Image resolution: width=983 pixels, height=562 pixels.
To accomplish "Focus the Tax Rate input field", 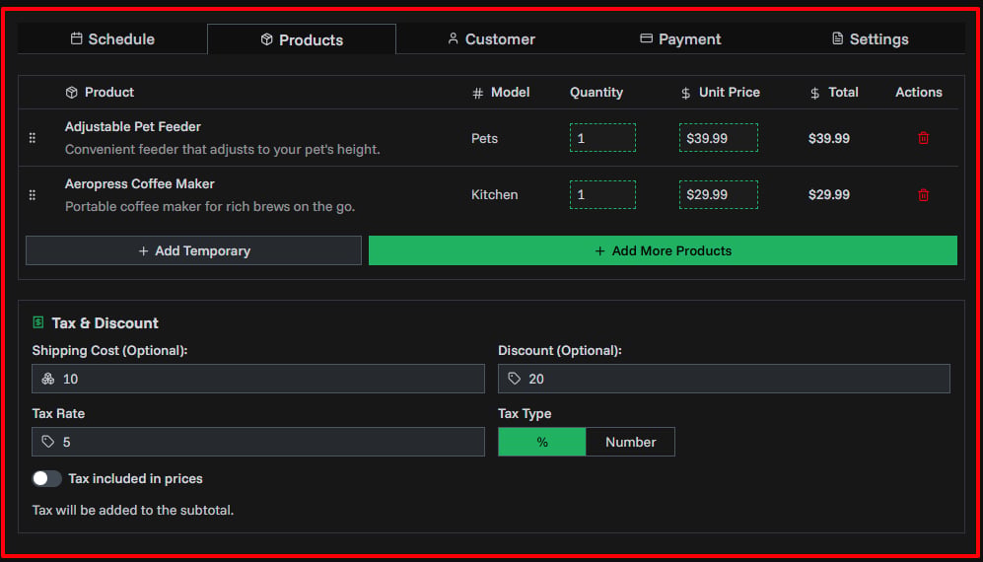I will click(x=258, y=442).
